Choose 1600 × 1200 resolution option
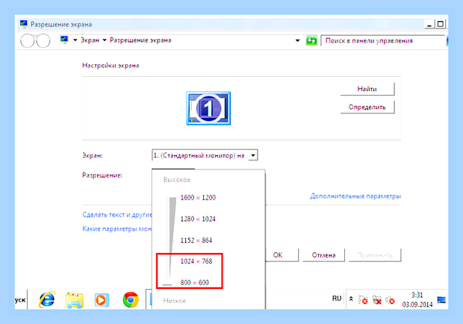 [x=198, y=197]
